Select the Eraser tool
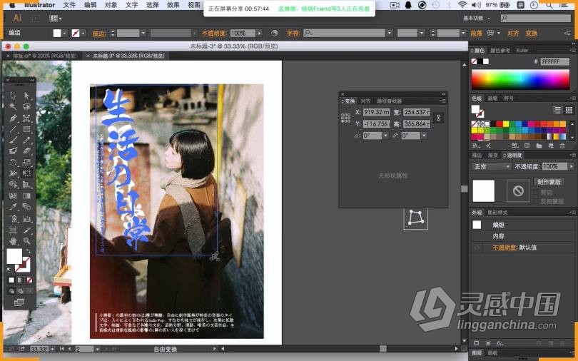Image resolution: width=578 pixels, height=361 pixels. pyautogui.click(x=26, y=151)
